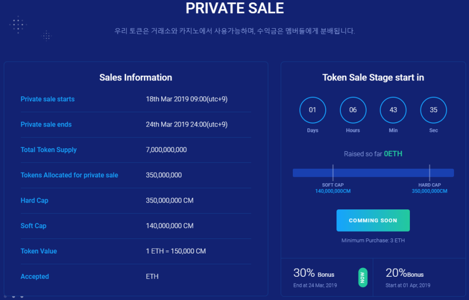Select the 20% Bonus panel
The width and height of the screenshot is (469, 300).
419,277
